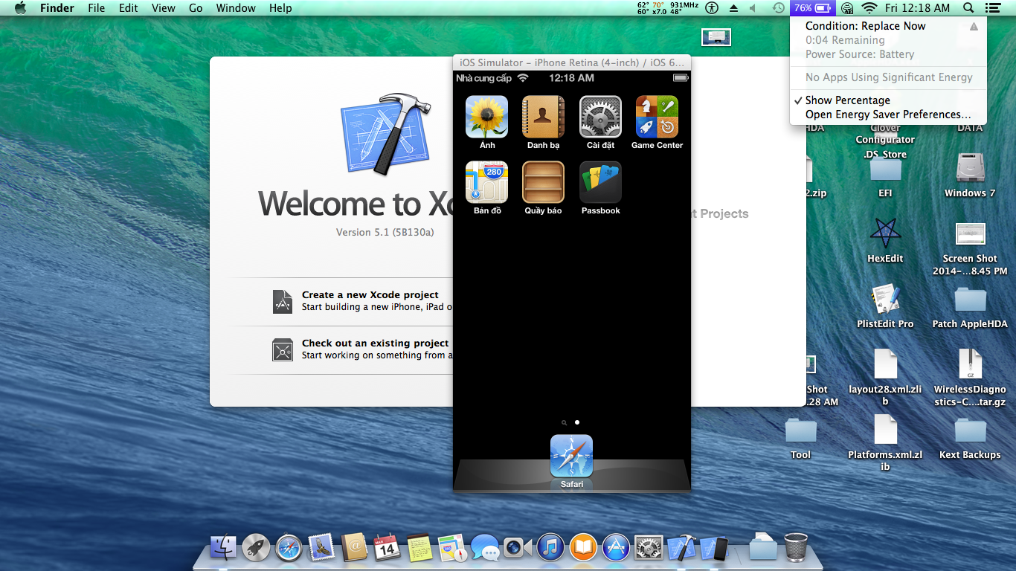Launch Passbook in the simulator
Screen dimensions: 1016x571
click(600, 182)
